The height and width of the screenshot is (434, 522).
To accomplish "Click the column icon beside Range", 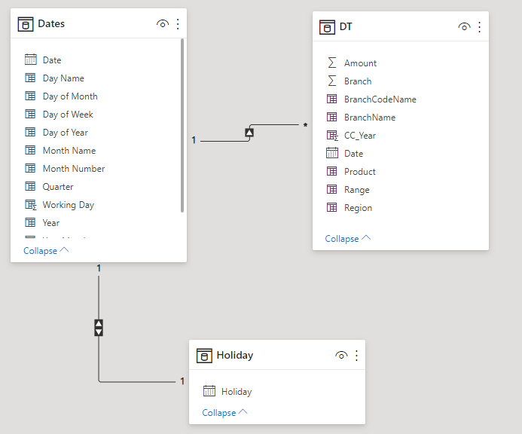I will pos(332,189).
